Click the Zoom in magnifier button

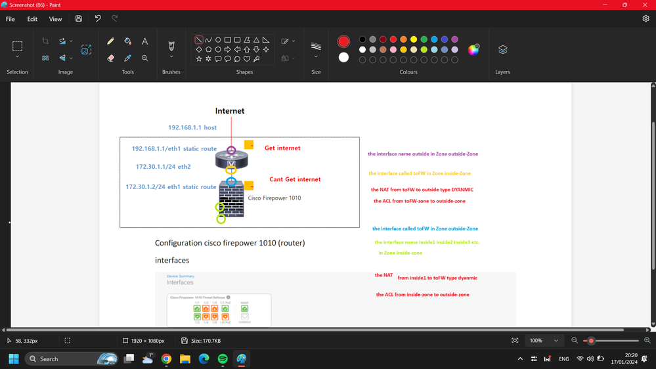[x=647, y=341]
